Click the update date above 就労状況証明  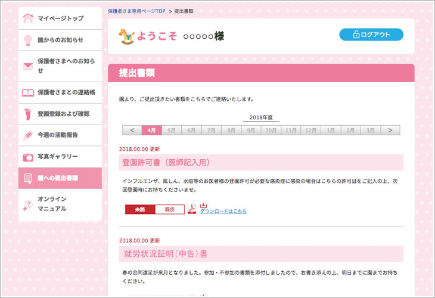click(139, 241)
